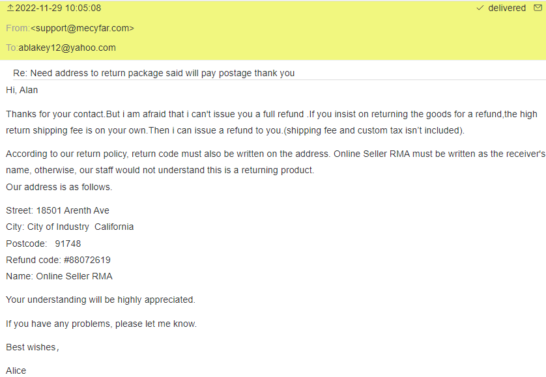The height and width of the screenshot is (377, 546).
Task: Click the refund code #88072619
Action: coord(87,260)
